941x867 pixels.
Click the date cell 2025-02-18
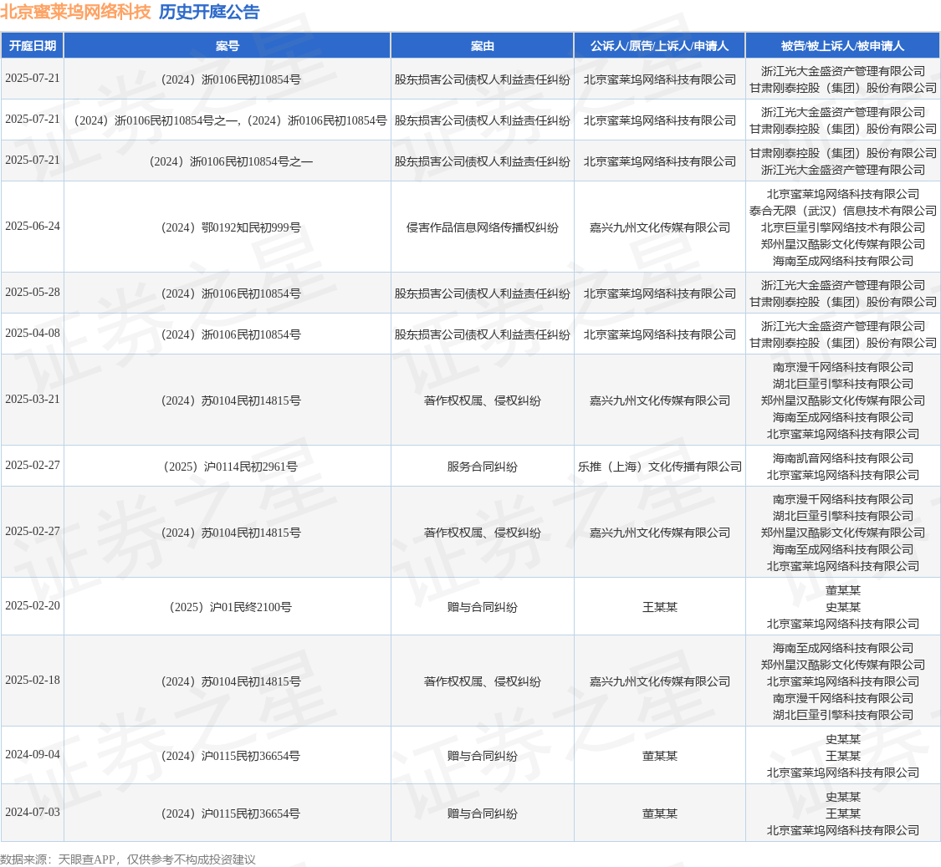[x=33, y=680]
